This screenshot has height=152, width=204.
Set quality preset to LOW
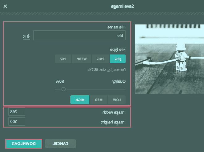[x=117, y=100]
